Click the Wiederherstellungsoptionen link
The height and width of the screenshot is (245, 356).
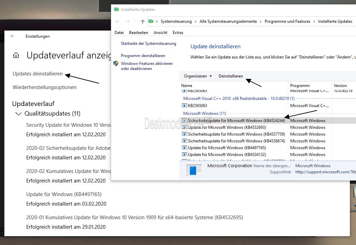(45, 87)
